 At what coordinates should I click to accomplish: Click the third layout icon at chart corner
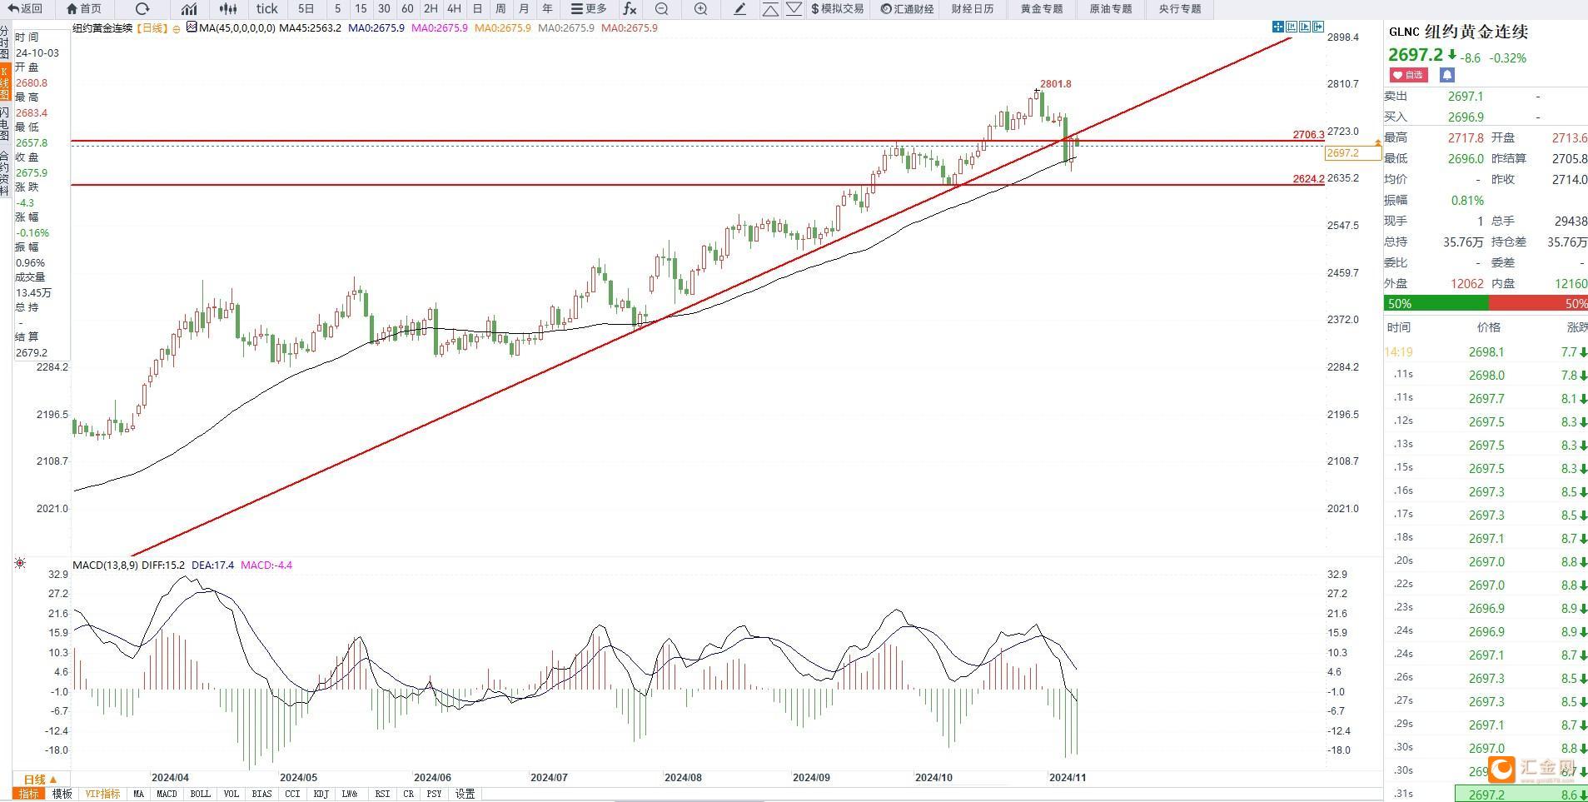click(x=1305, y=27)
